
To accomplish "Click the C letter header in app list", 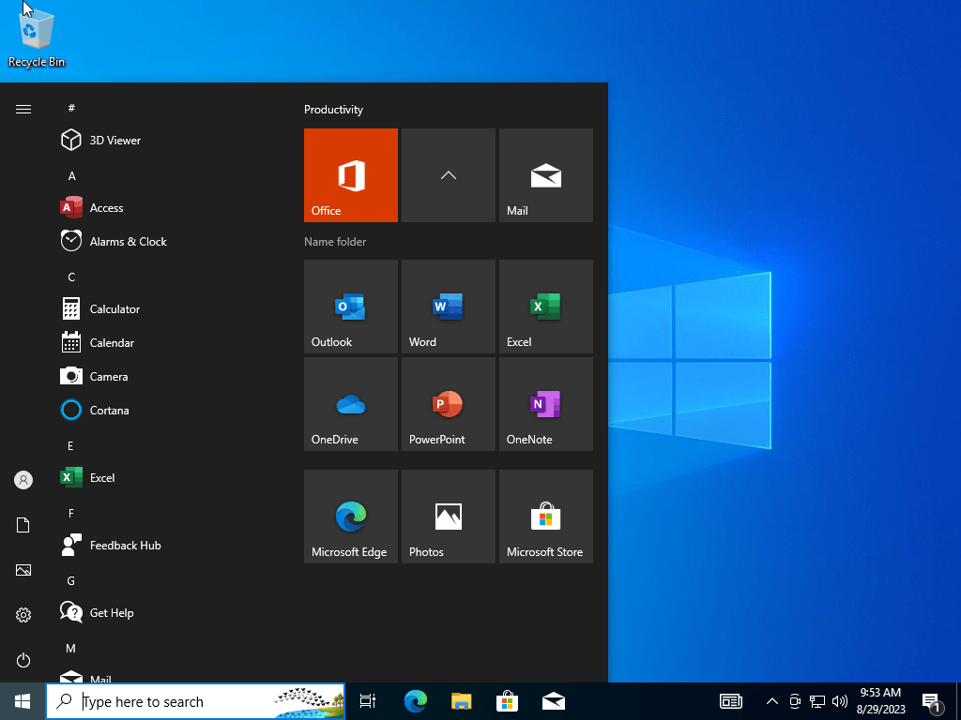I will click(71, 277).
